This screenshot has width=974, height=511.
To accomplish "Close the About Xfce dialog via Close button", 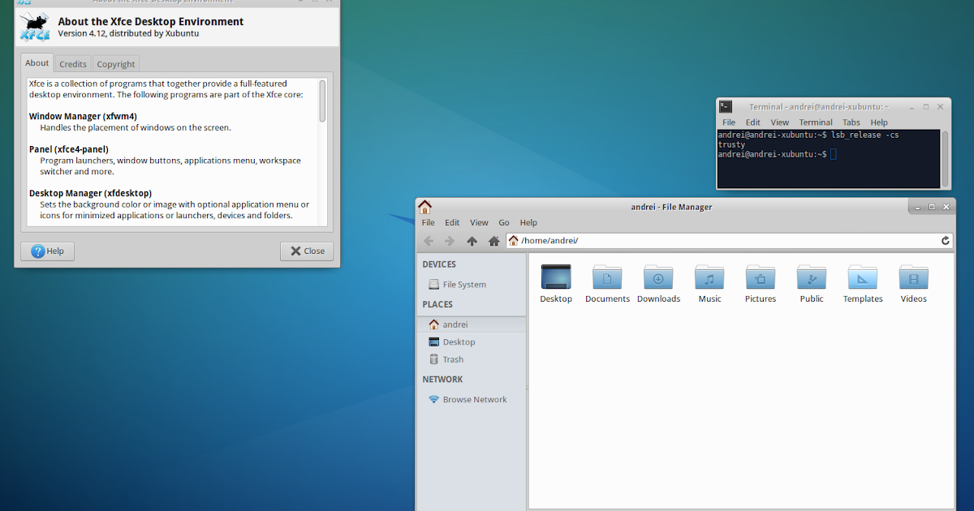I will coord(306,251).
